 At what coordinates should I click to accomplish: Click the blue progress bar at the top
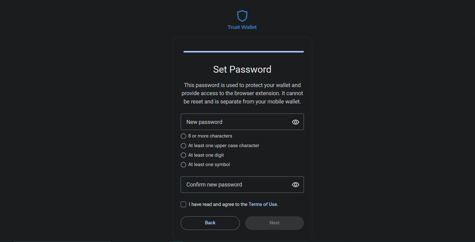(x=244, y=52)
